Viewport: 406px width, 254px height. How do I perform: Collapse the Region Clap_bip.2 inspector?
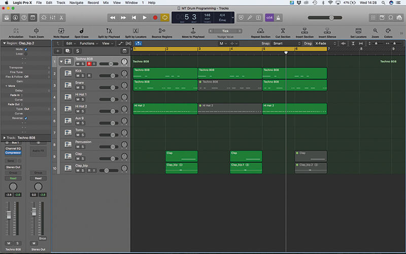pyautogui.click(x=4, y=43)
